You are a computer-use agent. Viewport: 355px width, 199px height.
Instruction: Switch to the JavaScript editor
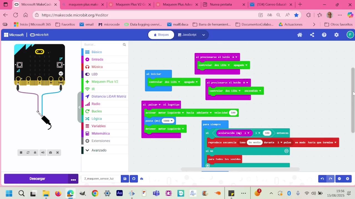coord(187,35)
